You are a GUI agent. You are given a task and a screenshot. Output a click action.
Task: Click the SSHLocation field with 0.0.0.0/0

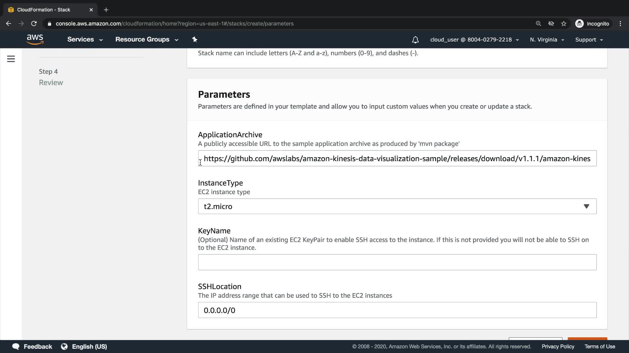[x=397, y=310]
